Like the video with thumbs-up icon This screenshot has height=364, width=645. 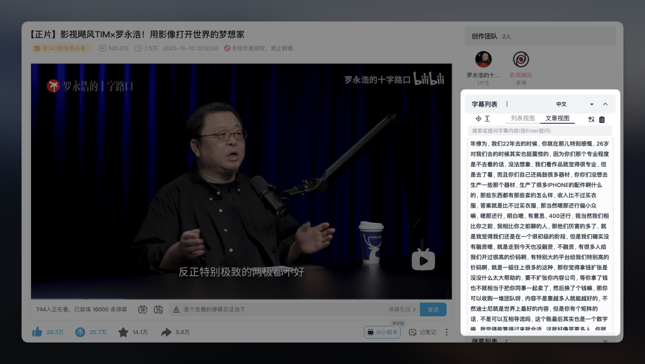(x=38, y=332)
